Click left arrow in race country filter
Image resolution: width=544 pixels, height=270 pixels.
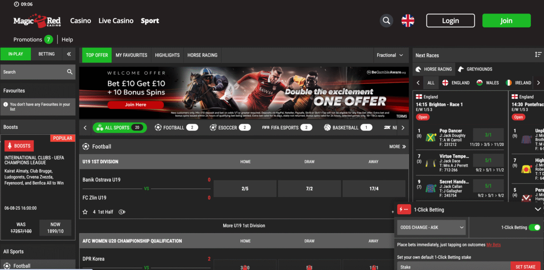[x=418, y=83]
